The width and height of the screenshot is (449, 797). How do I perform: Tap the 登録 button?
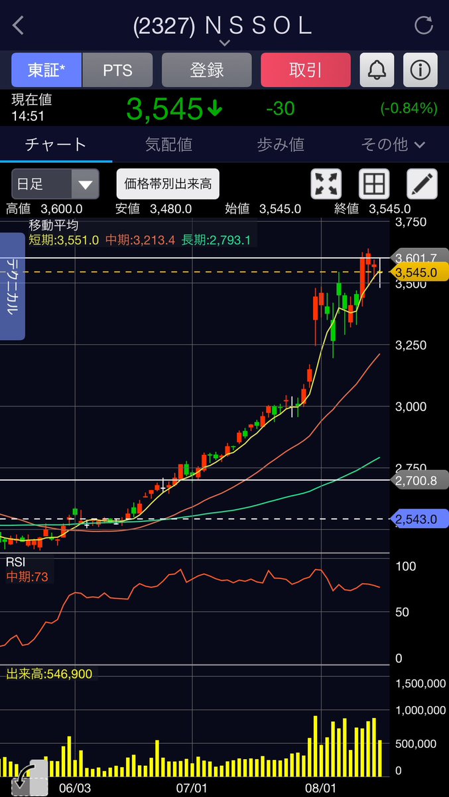point(207,70)
